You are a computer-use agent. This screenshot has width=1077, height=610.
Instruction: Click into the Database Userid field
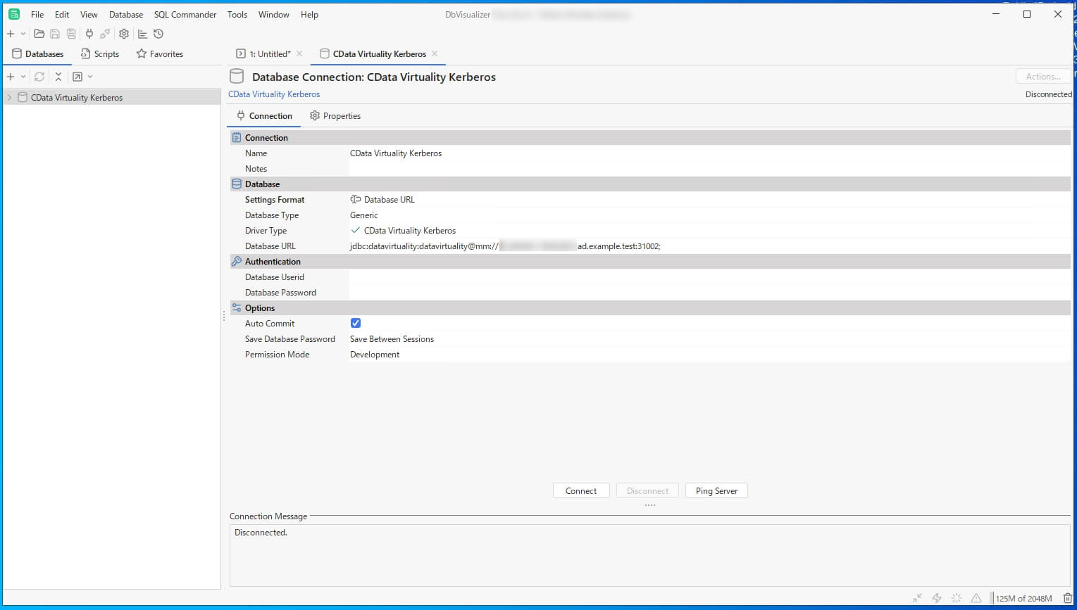(709, 277)
